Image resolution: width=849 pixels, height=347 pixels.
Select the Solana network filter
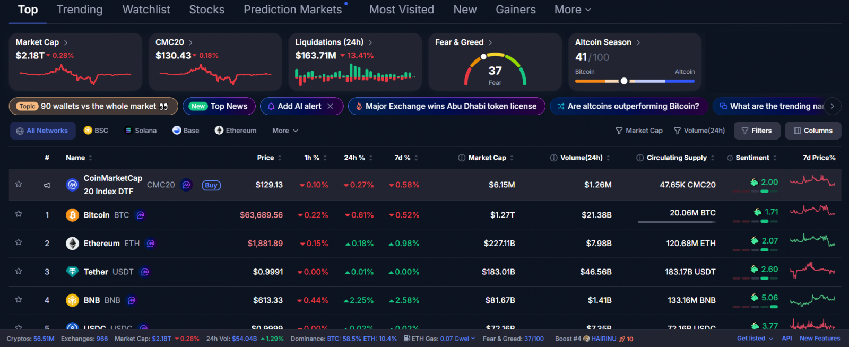click(141, 131)
